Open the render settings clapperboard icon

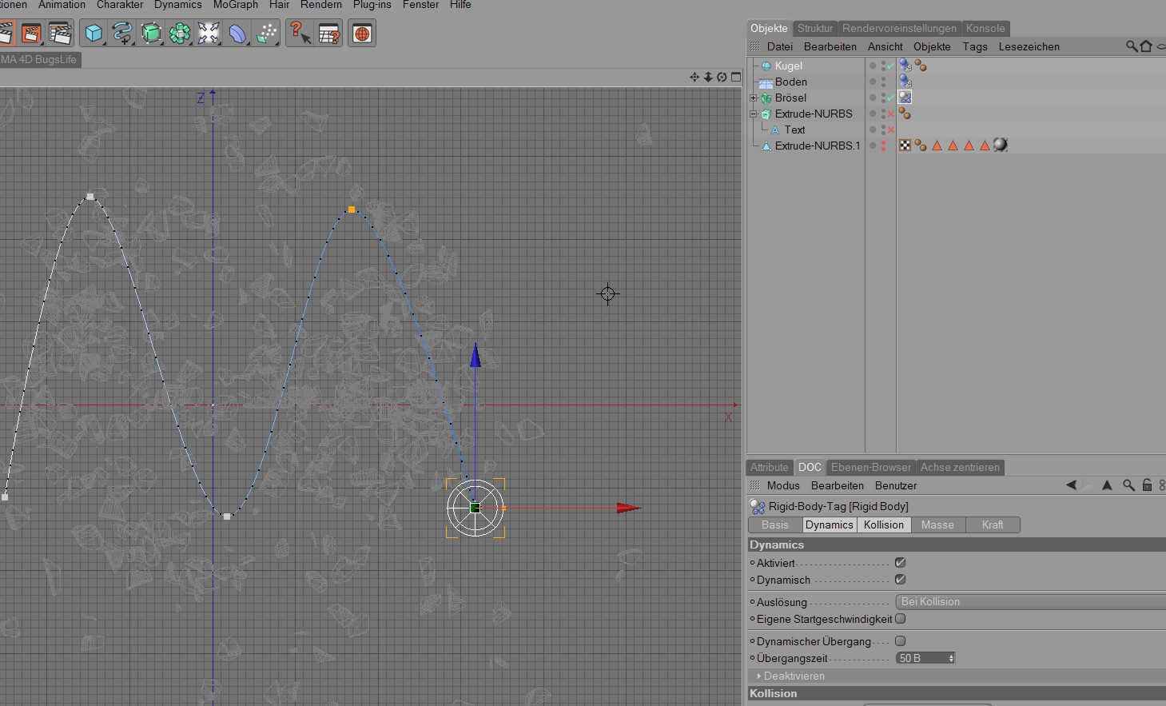pos(60,34)
